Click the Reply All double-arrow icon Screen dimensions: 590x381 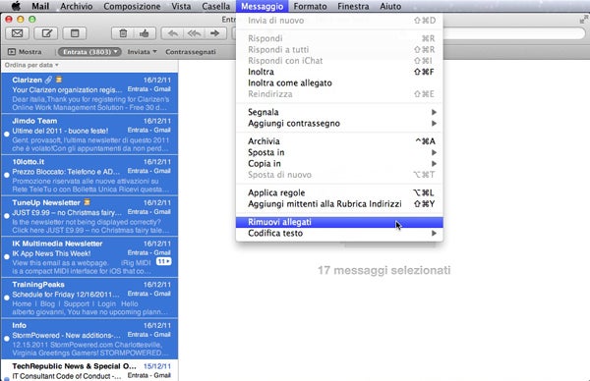coord(194,33)
